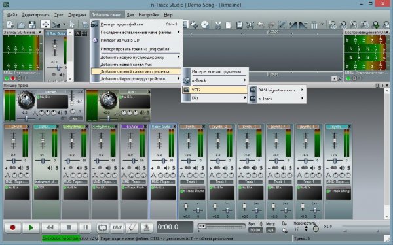393x245 pixels.
Task: Click the hand grab tool icon
Action: pyautogui.click(x=194, y=25)
